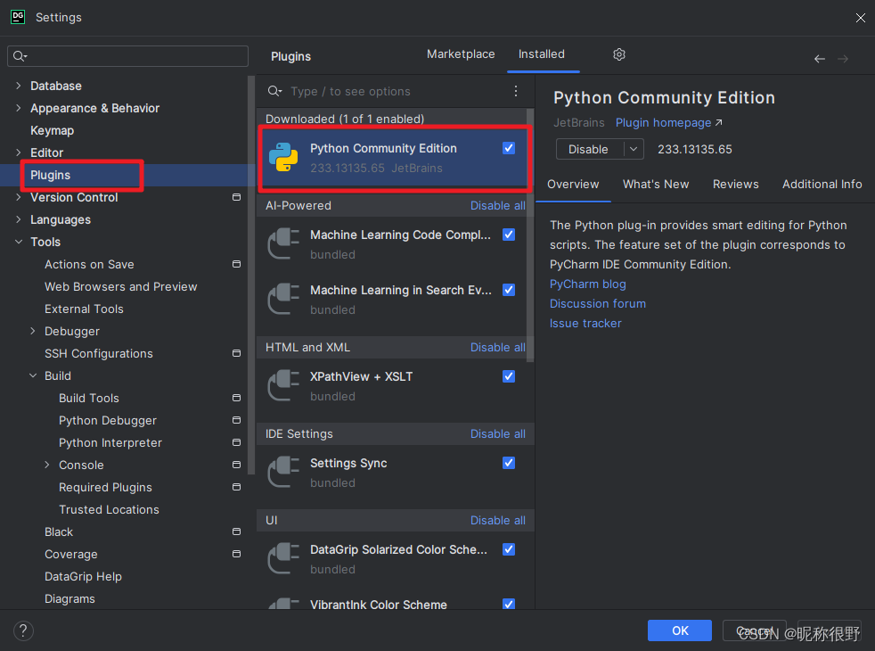
Task: Click project-level marker beside SSH Configurations
Action: 237,353
